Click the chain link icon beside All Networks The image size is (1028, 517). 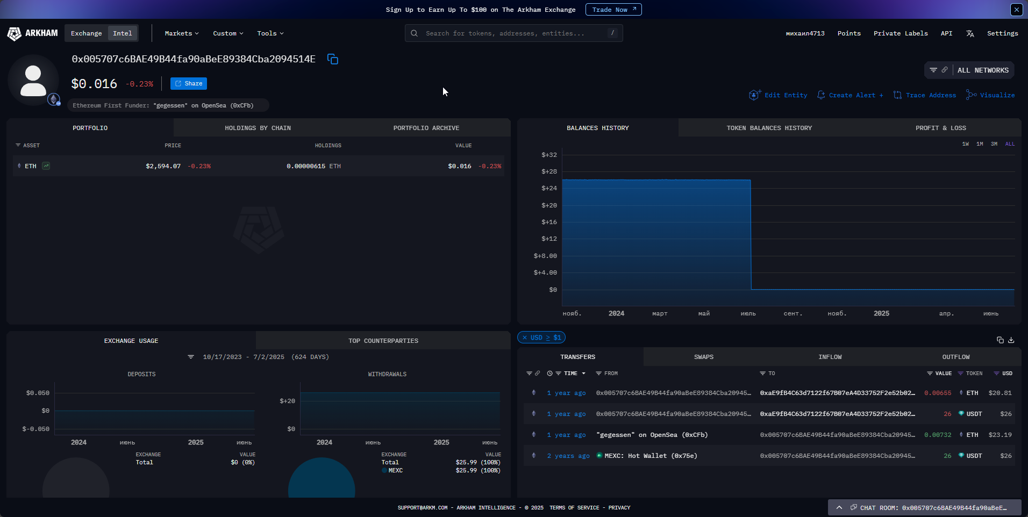point(945,70)
